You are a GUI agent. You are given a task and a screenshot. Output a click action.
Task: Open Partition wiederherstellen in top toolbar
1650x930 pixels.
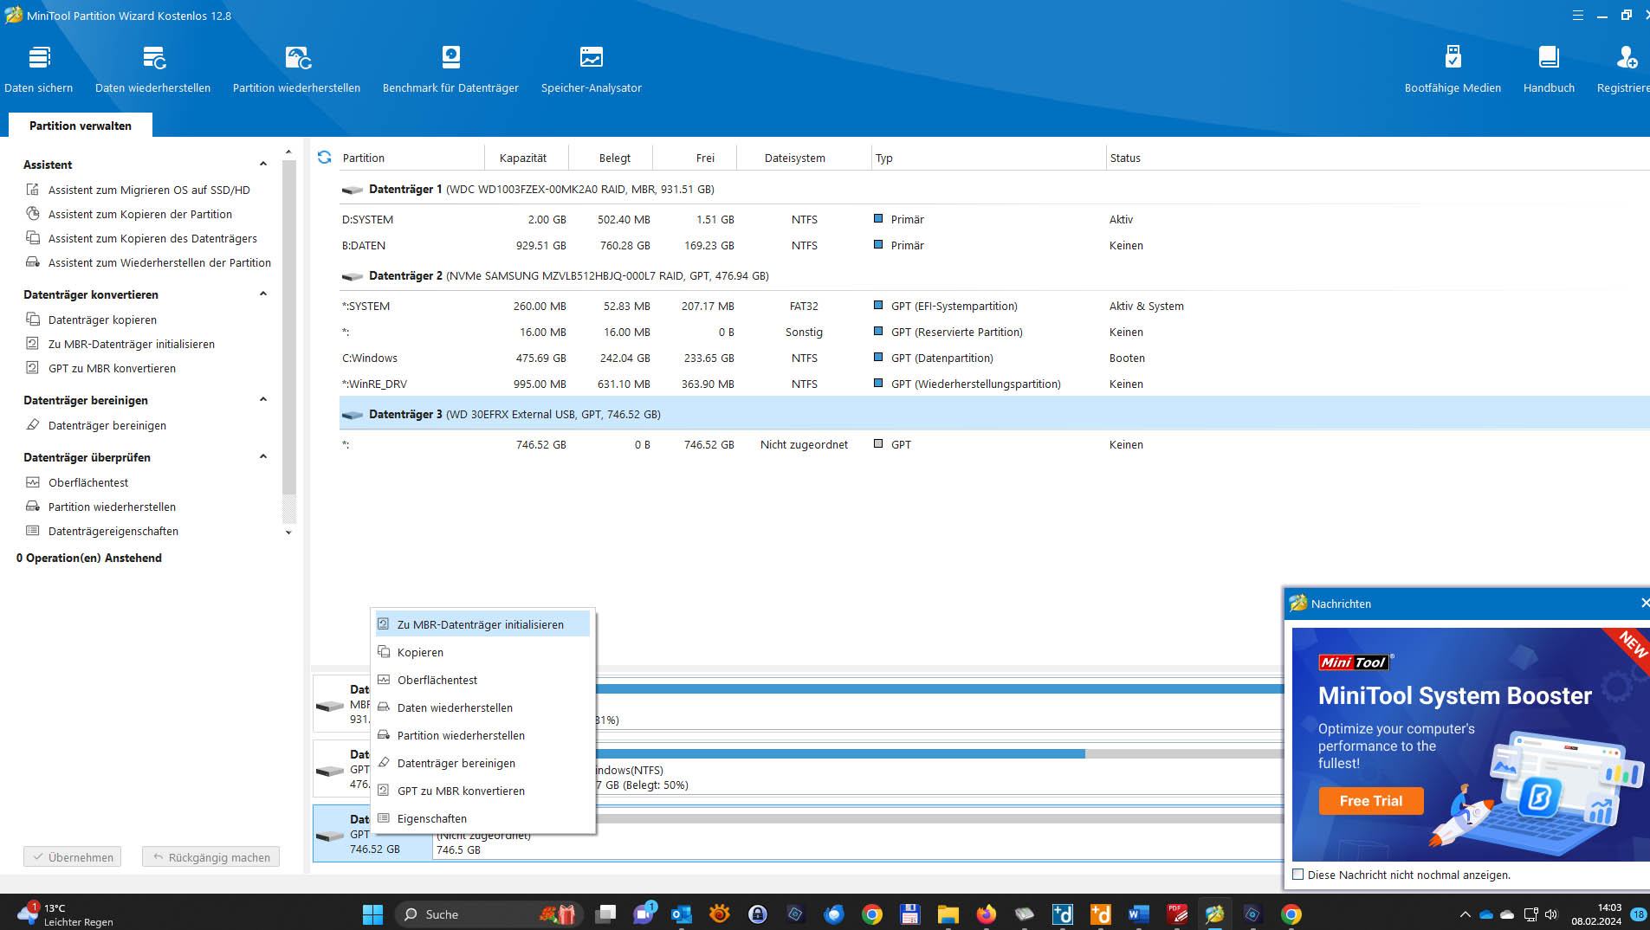[297, 68]
